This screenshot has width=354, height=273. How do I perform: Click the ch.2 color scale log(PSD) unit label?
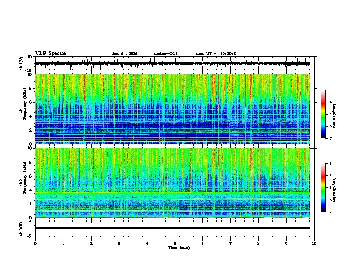coord(335,190)
